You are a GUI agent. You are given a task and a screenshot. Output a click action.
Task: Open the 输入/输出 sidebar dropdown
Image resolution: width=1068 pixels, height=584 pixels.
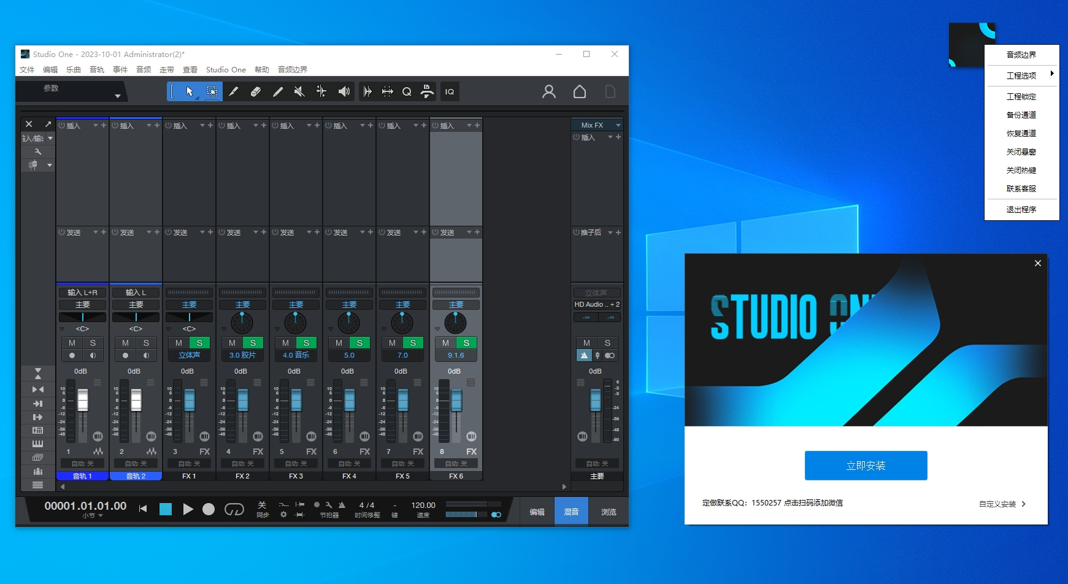coord(50,138)
